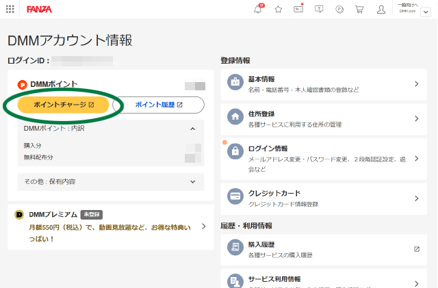The height and width of the screenshot is (288, 438).
Task: Click DMMアカウント情報 page heading
Action: click(x=70, y=40)
